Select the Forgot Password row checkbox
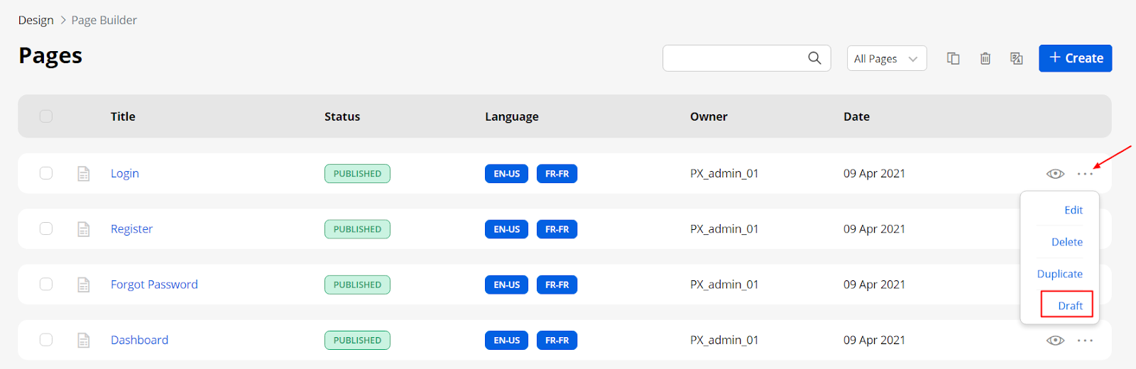1136x369 pixels. point(46,285)
